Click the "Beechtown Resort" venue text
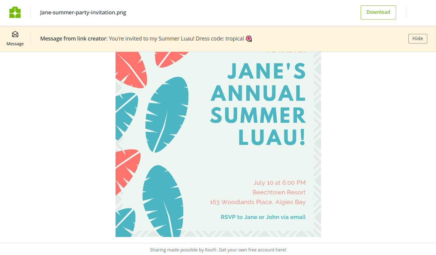This screenshot has width=436, height=255. pyautogui.click(x=279, y=192)
